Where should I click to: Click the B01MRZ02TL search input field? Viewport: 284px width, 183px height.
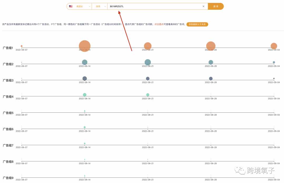tap(155, 6)
